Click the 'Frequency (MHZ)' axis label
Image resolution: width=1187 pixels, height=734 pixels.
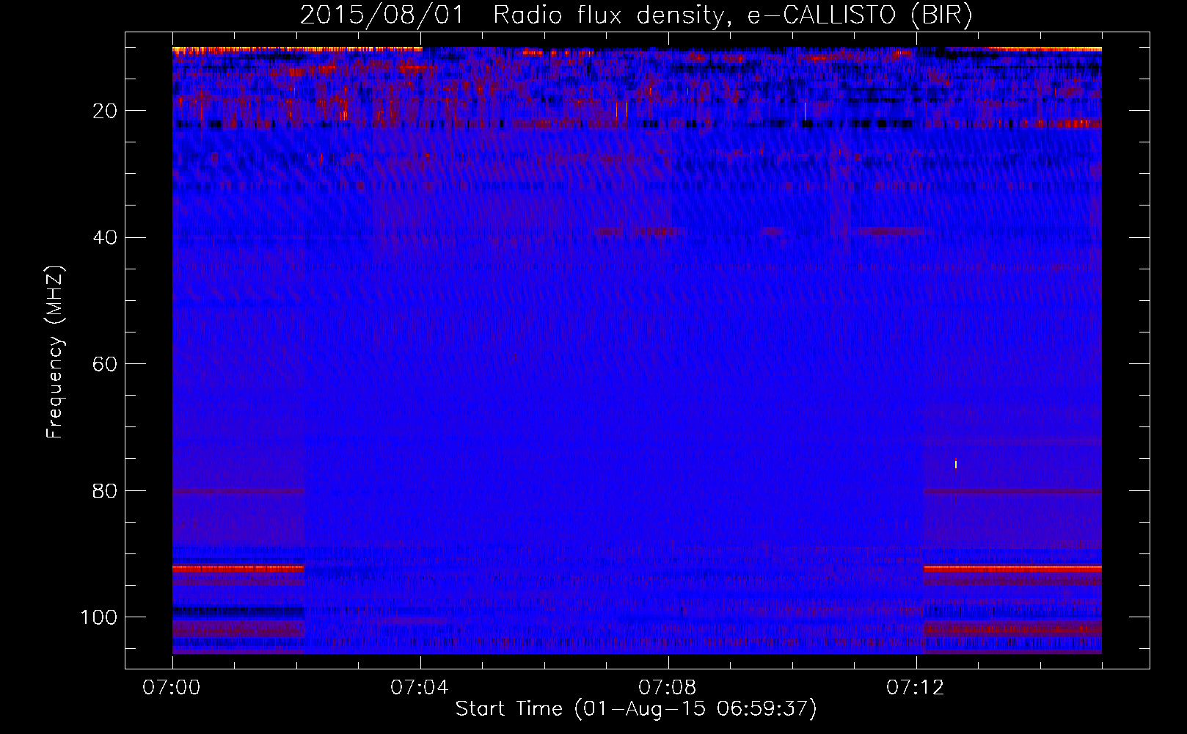click(x=55, y=352)
